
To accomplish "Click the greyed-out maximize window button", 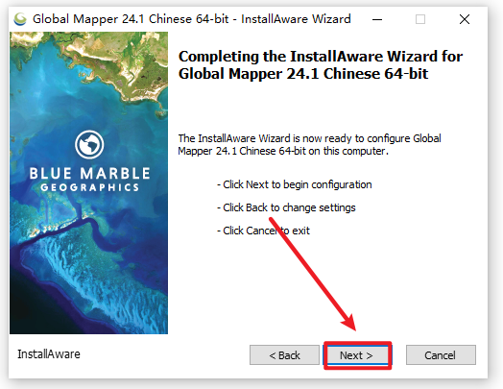I will pos(420,19).
